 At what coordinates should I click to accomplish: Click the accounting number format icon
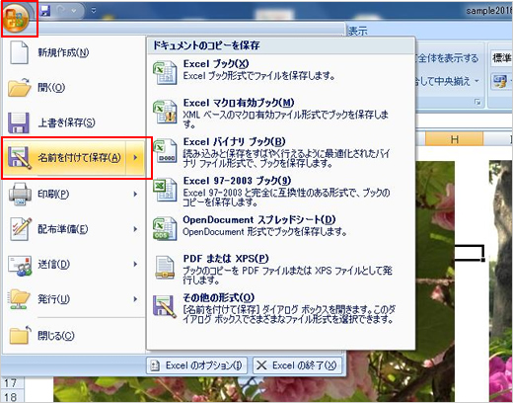coord(499,81)
